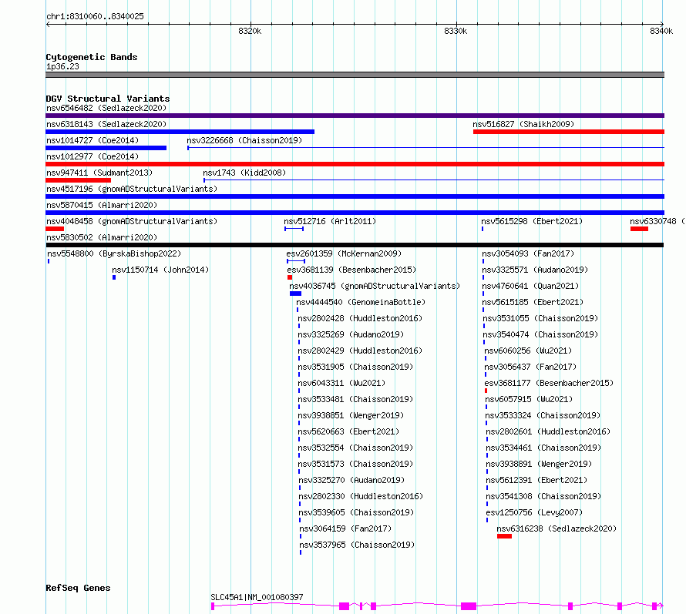The height and width of the screenshot is (614, 686).
Task: Select the RefSeq Genes track title
Action: pos(78,588)
